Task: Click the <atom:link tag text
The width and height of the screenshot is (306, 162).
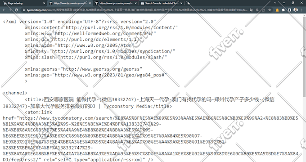Action: coord(38,112)
